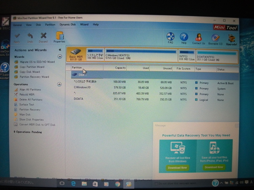
Task: Select the system reserved 100.00 MB row
Action: pyautogui.click(x=155, y=82)
